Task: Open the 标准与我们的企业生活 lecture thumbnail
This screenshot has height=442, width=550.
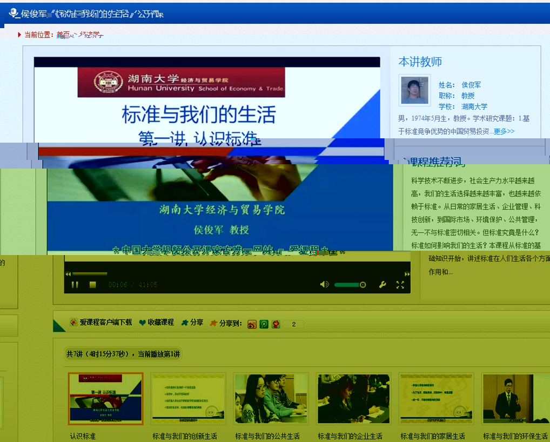Action: [x=353, y=398]
